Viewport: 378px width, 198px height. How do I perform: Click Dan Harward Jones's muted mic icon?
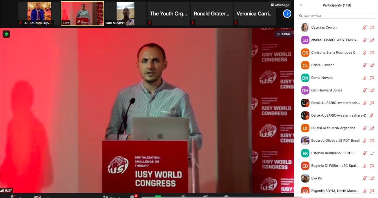pos(364,90)
